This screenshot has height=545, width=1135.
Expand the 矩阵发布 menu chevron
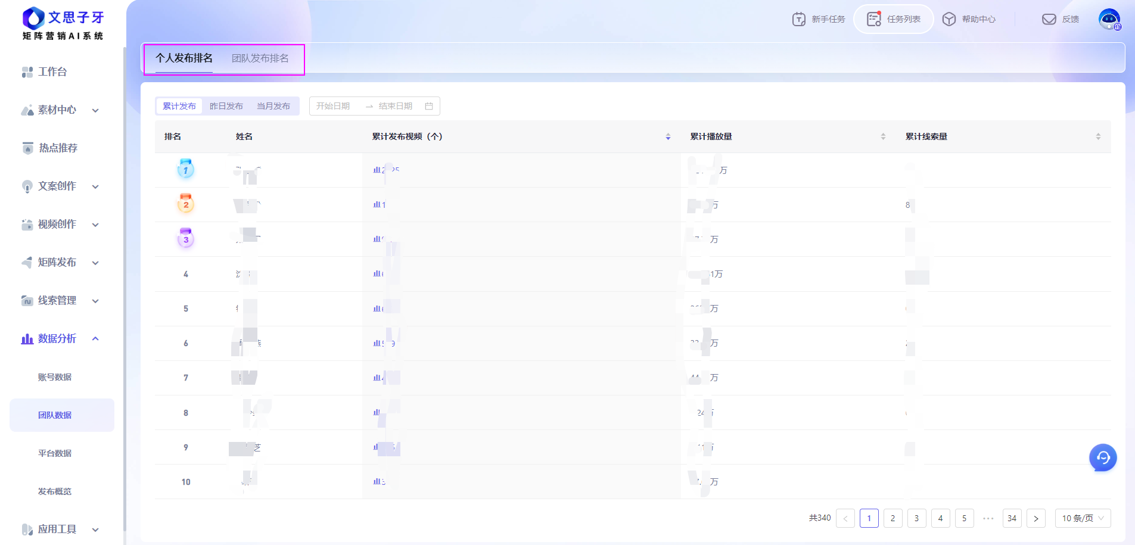point(95,263)
